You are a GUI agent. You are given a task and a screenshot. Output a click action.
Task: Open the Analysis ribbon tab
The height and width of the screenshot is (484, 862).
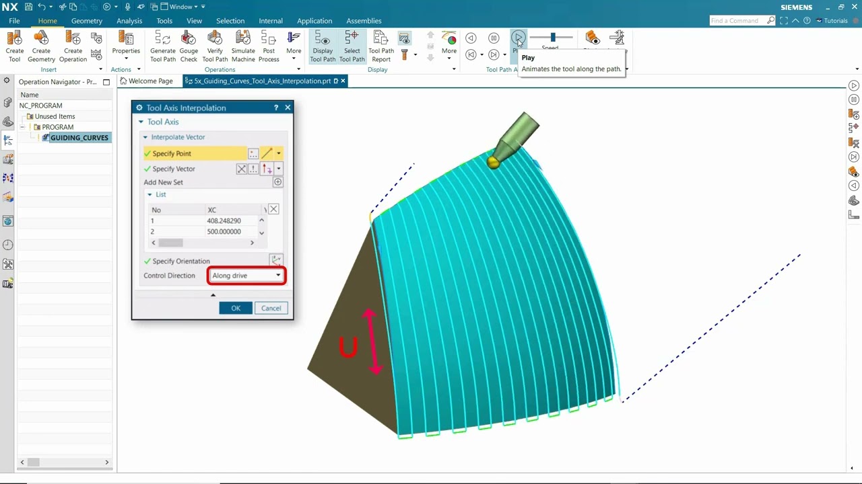pyautogui.click(x=129, y=21)
